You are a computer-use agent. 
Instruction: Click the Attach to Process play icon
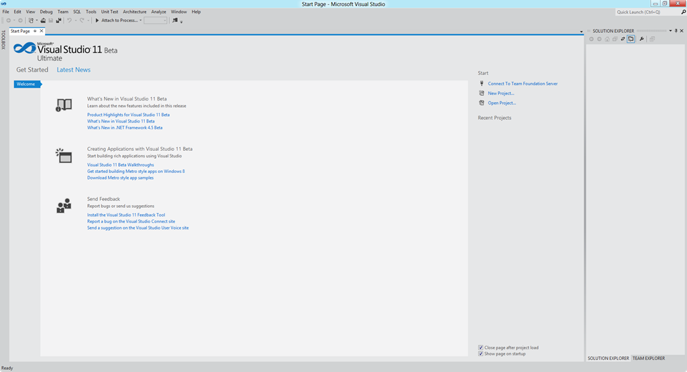[97, 21]
